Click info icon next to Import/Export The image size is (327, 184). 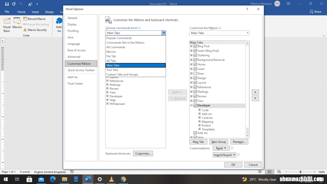[238, 155]
